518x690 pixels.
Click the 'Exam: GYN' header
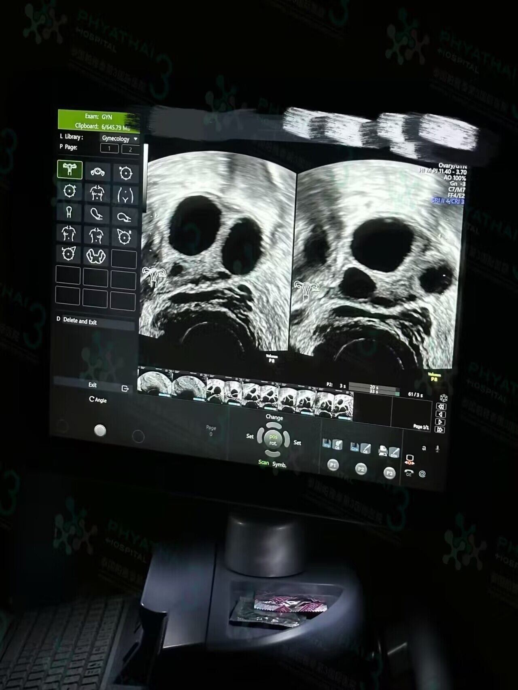click(98, 116)
